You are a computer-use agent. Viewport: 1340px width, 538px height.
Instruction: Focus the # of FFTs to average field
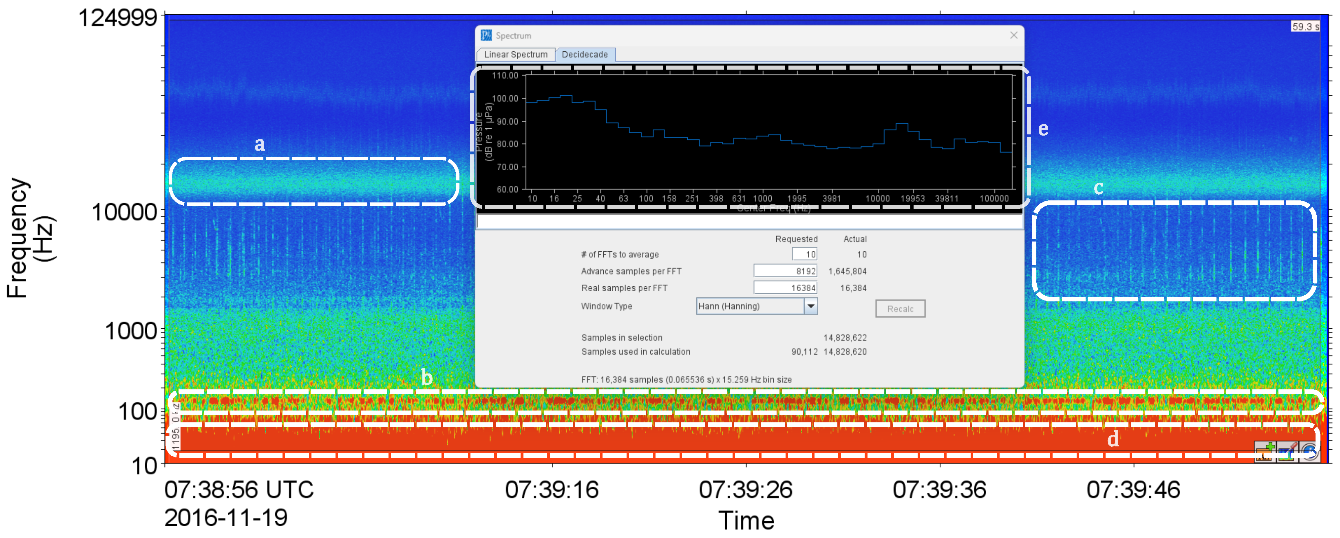pos(805,254)
